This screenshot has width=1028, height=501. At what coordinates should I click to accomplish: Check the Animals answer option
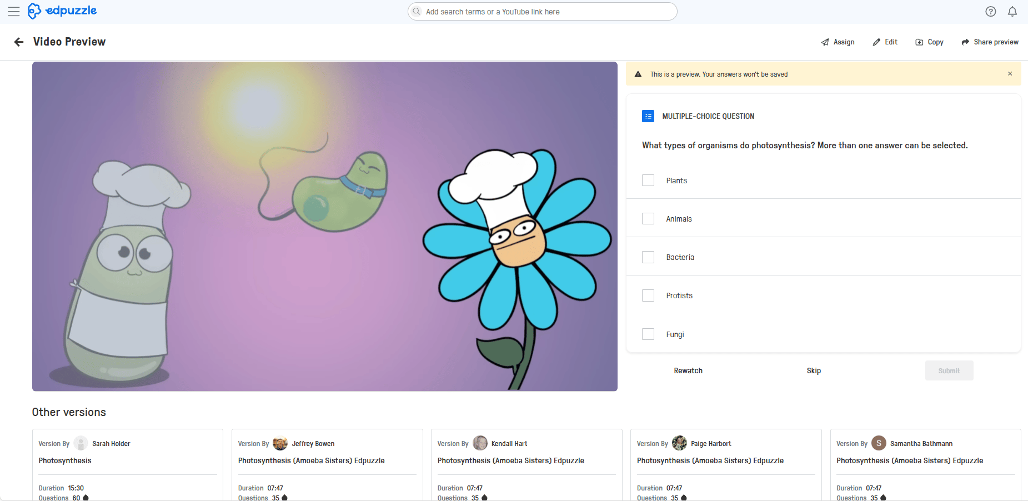pyautogui.click(x=648, y=218)
